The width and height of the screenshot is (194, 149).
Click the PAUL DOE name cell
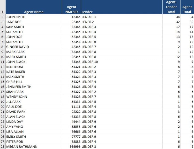(x=34, y=107)
